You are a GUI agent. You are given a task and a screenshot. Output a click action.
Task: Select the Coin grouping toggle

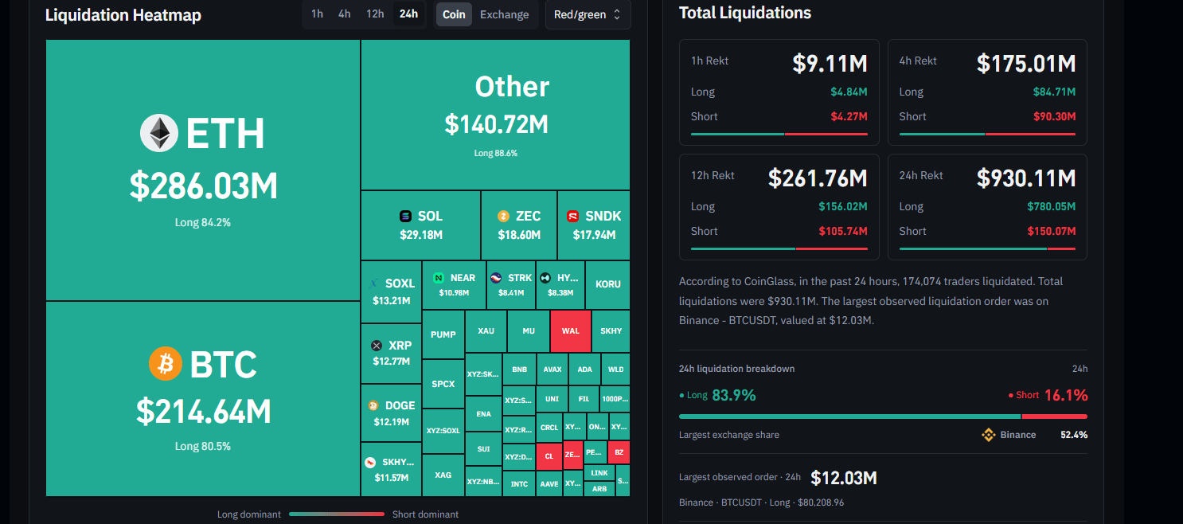point(454,14)
